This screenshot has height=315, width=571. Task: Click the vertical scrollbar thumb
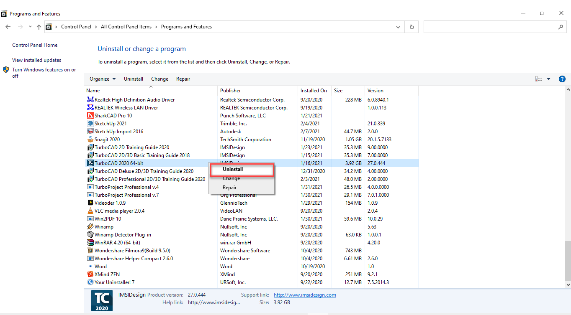(568, 261)
